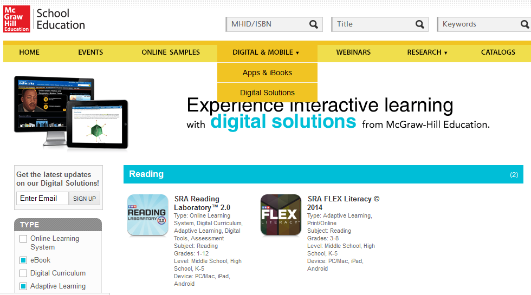Click the Reading section header bar
Screen dimensions: 531x295
coord(323,174)
